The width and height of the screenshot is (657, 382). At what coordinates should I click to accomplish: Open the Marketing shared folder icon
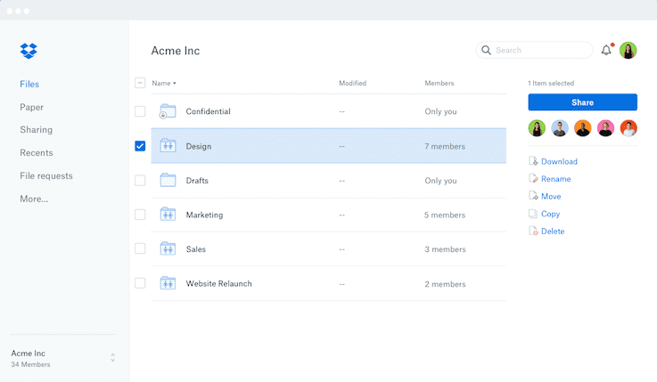(x=168, y=215)
